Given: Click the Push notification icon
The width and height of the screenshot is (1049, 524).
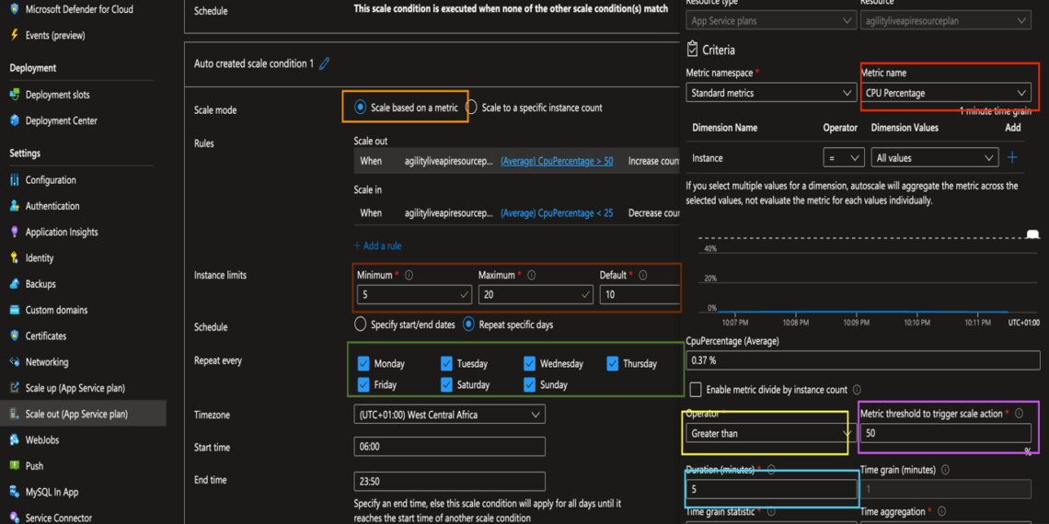Looking at the screenshot, I should tap(14, 466).
